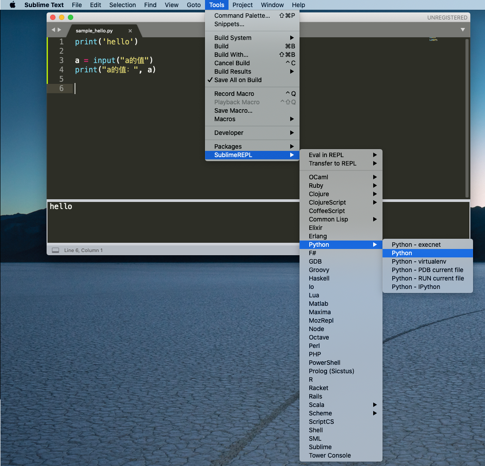
Task: Launch the Shell REPL
Action: (341, 430)
